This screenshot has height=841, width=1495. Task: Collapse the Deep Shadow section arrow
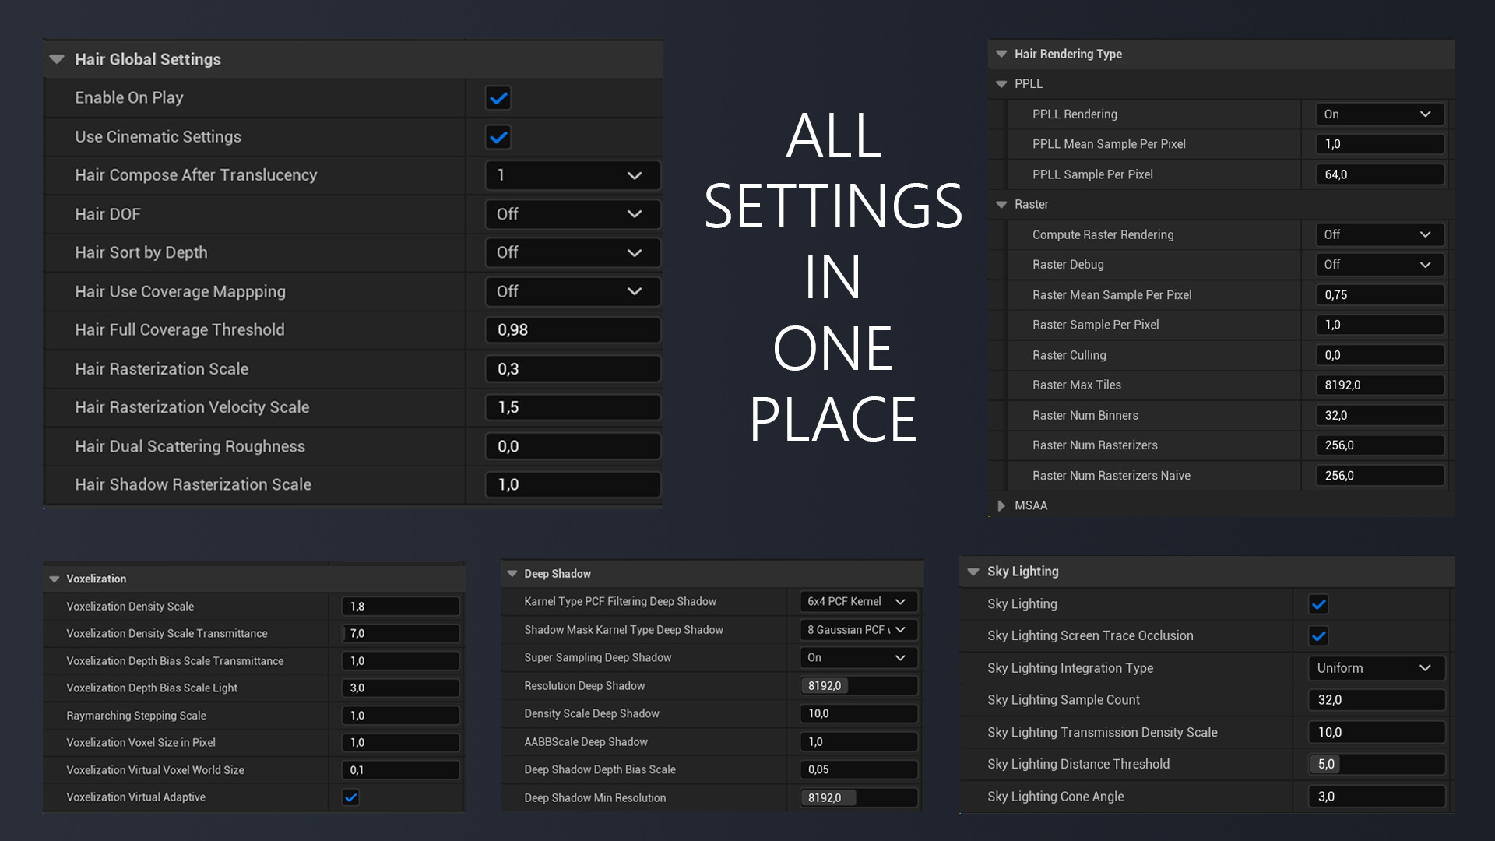coord(512,574)
